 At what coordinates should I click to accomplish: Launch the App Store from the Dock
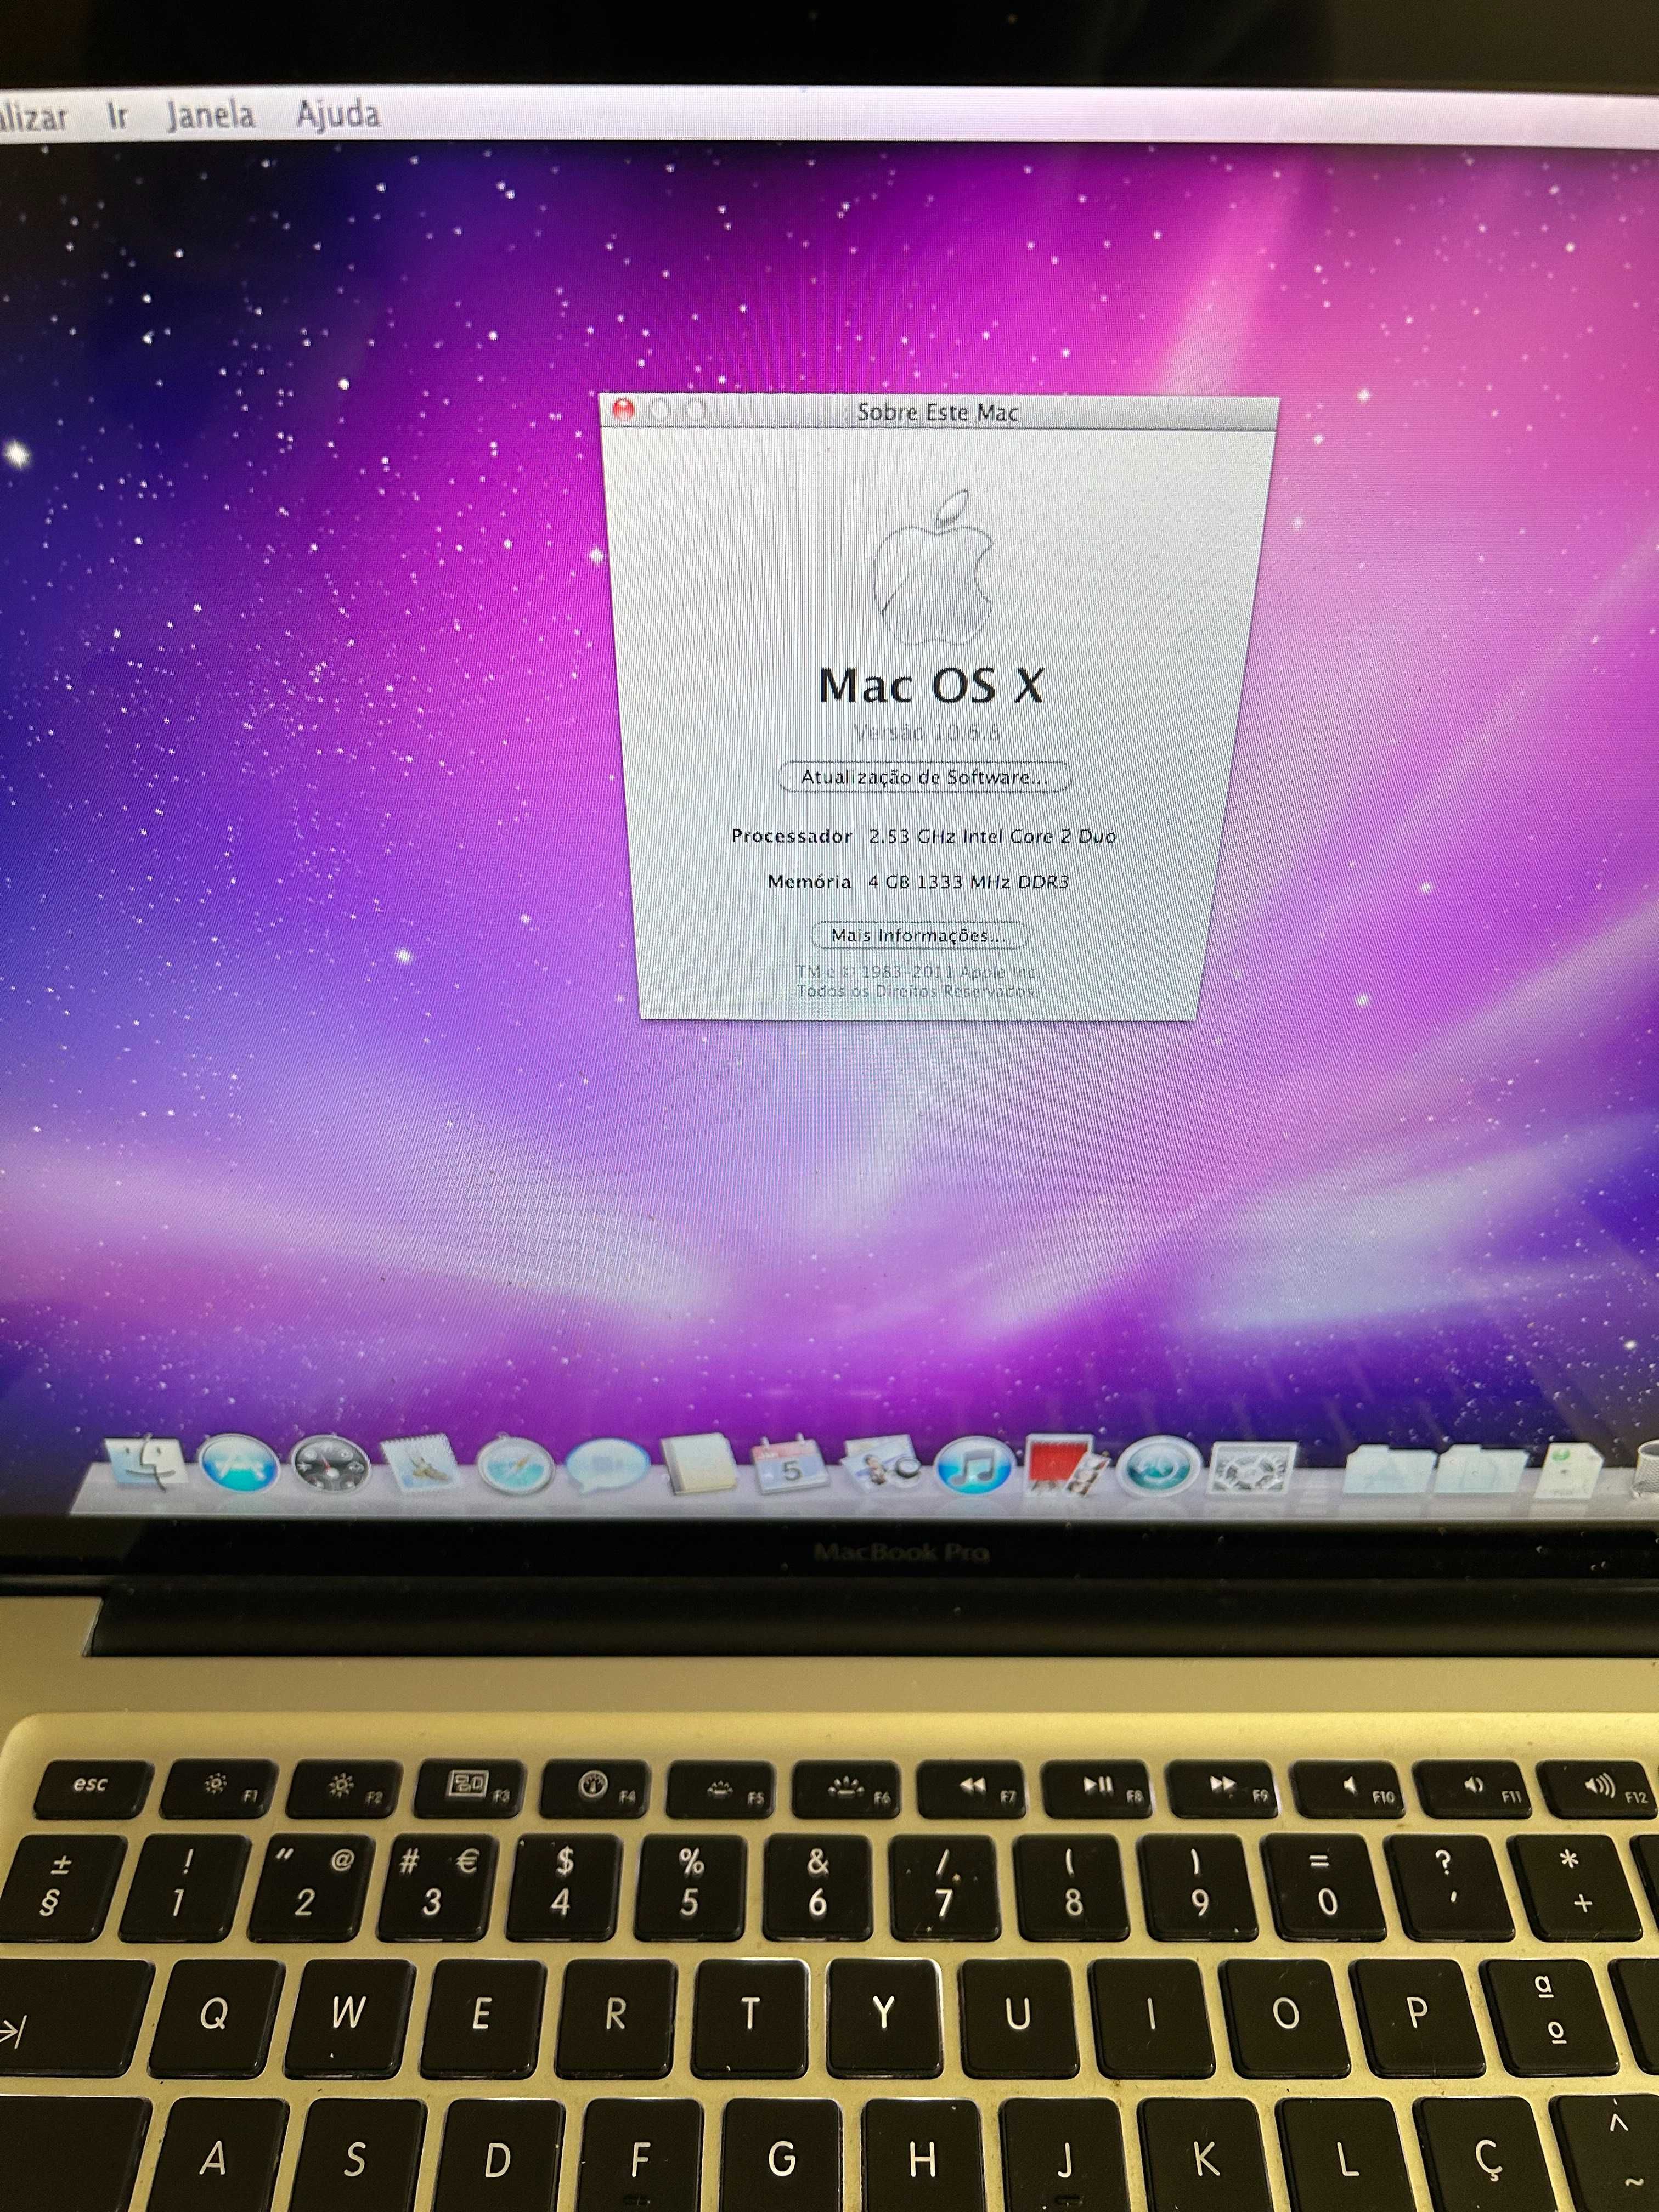tap(239, 1465)
